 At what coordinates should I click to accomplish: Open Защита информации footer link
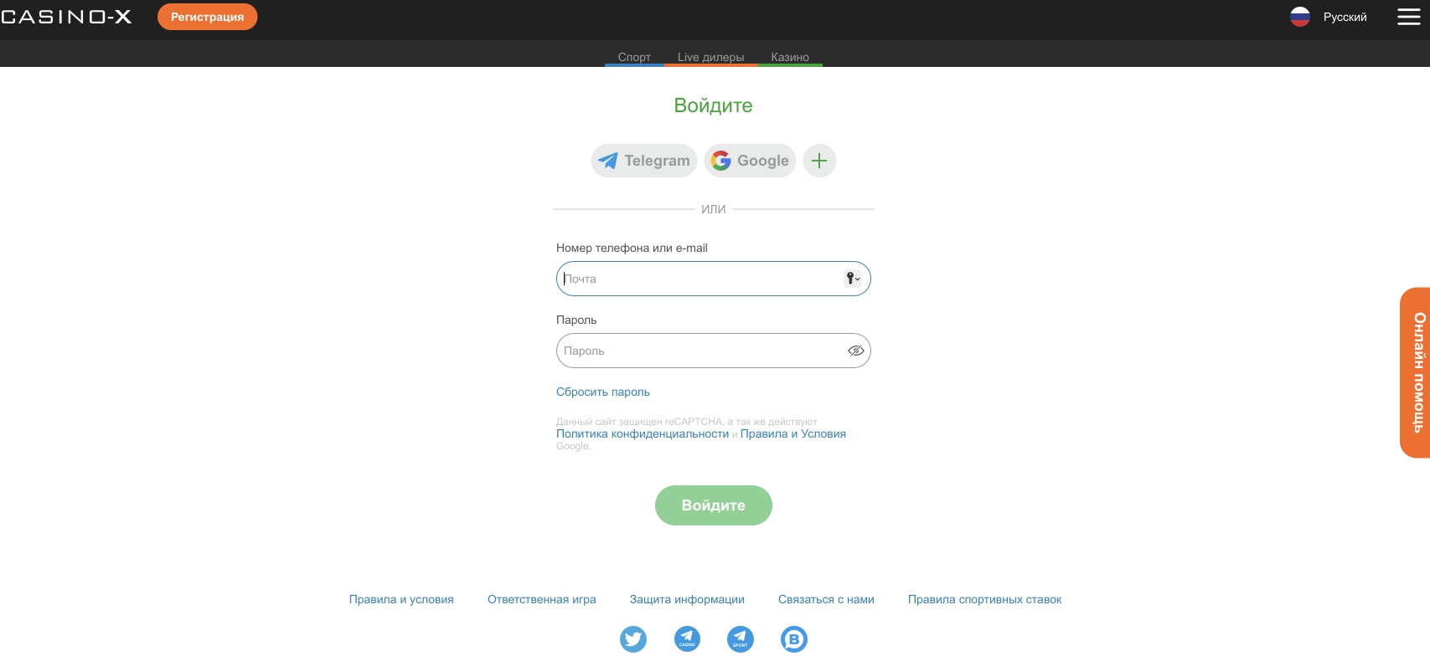coord(687,599)
